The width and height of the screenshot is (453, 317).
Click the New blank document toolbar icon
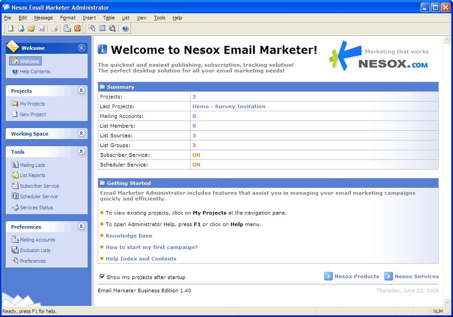click(x=11, y=28)
